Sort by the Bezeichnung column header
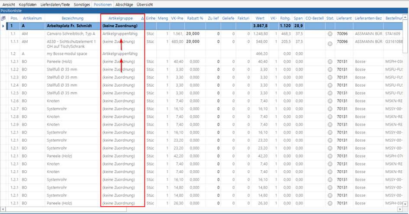Viewport: 409px width, 214px height. tap(72, 19)
